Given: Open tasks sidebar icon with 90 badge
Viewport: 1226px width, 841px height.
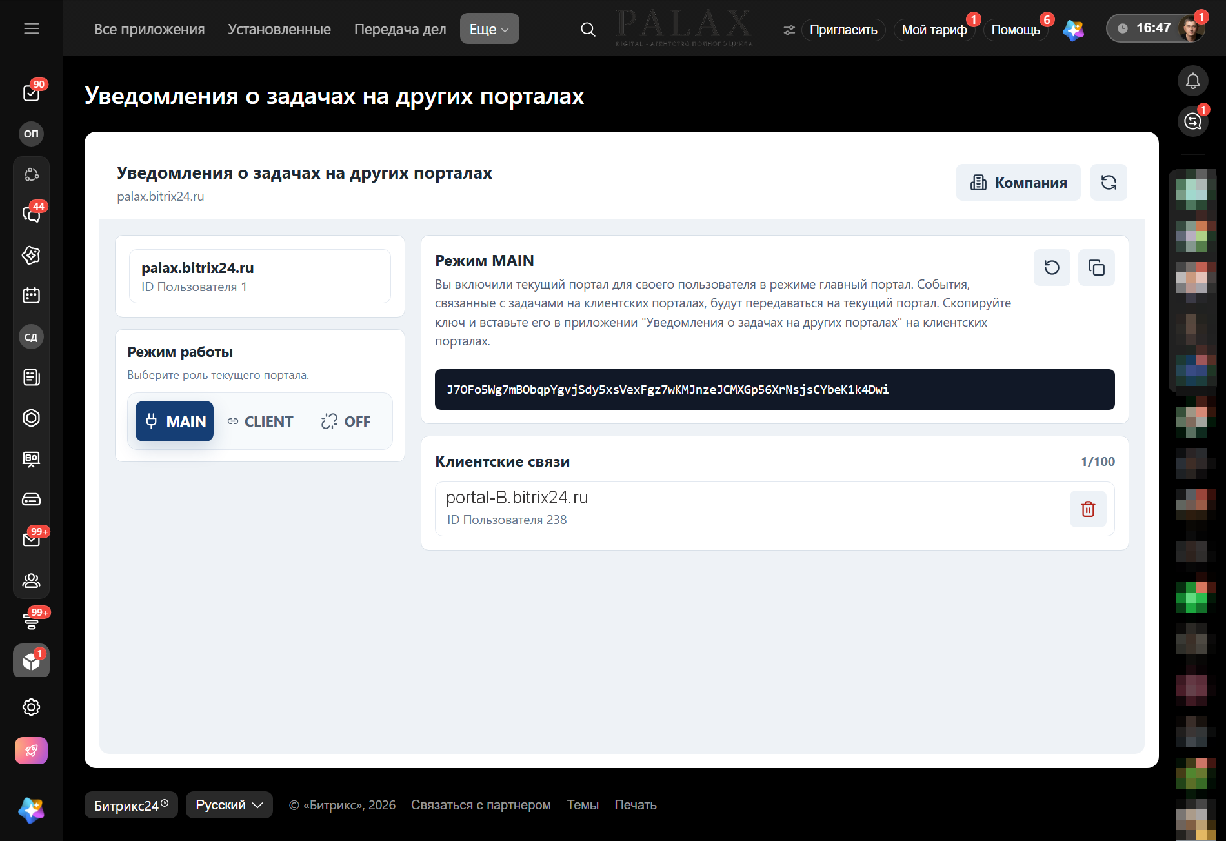Looking at the screenshot, I should click(31, 93).
